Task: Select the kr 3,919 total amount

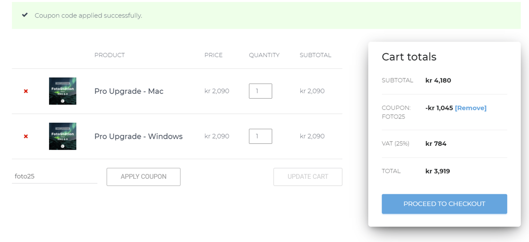Action: click(437, 171)
